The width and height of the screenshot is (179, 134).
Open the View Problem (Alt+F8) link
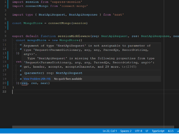[x=37, y=79]
